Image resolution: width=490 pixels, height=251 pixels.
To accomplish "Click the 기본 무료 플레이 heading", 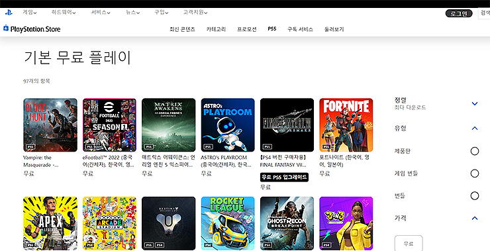I will click(x=77, y=58).
